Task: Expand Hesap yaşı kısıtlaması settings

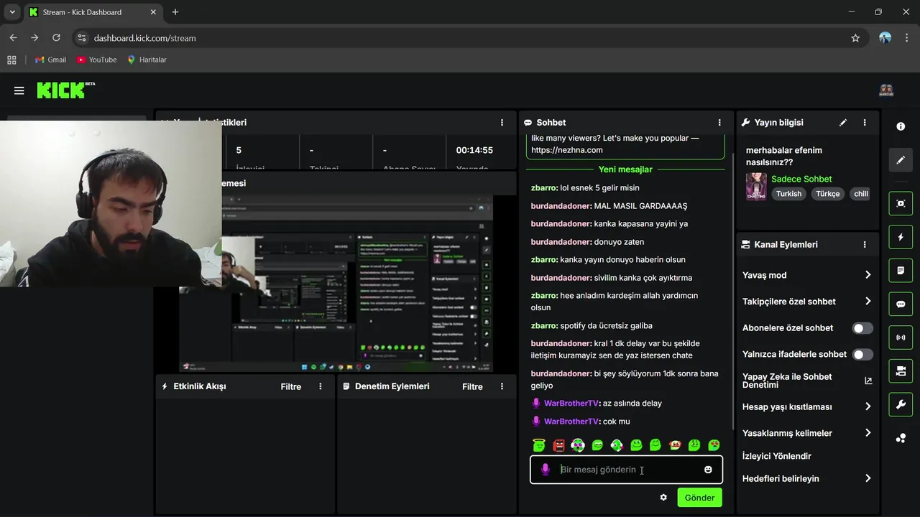Action: (x=806, y=406)
